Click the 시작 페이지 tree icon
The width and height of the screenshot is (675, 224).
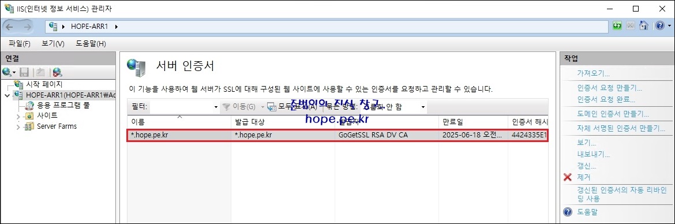19,84
